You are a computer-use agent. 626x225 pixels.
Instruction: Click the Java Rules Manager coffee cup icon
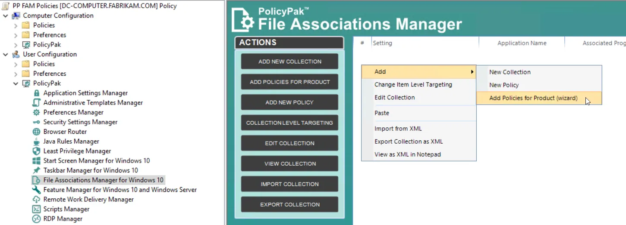point(36,142)
